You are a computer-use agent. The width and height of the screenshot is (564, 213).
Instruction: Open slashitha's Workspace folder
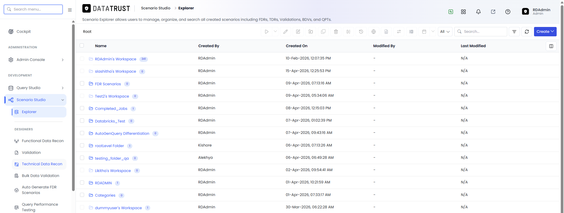pos(116,71)
